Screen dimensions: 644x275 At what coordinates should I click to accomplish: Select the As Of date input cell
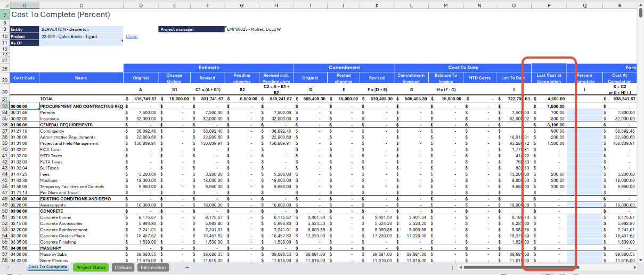pos(80,43)
